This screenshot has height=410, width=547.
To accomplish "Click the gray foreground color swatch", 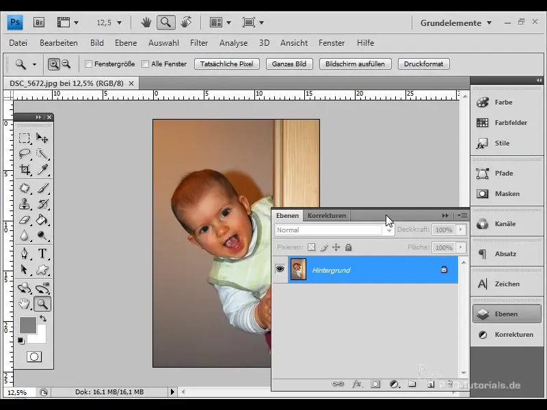I will click(x=27, y=325).
